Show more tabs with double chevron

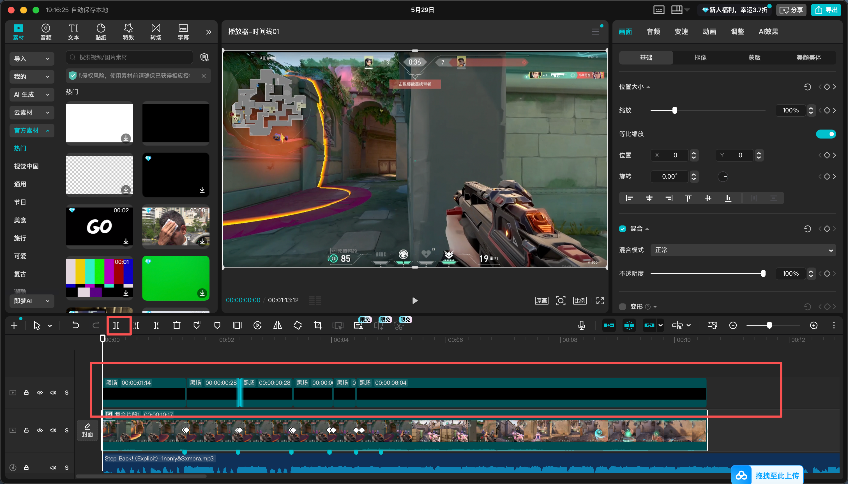tap(208, 32)
